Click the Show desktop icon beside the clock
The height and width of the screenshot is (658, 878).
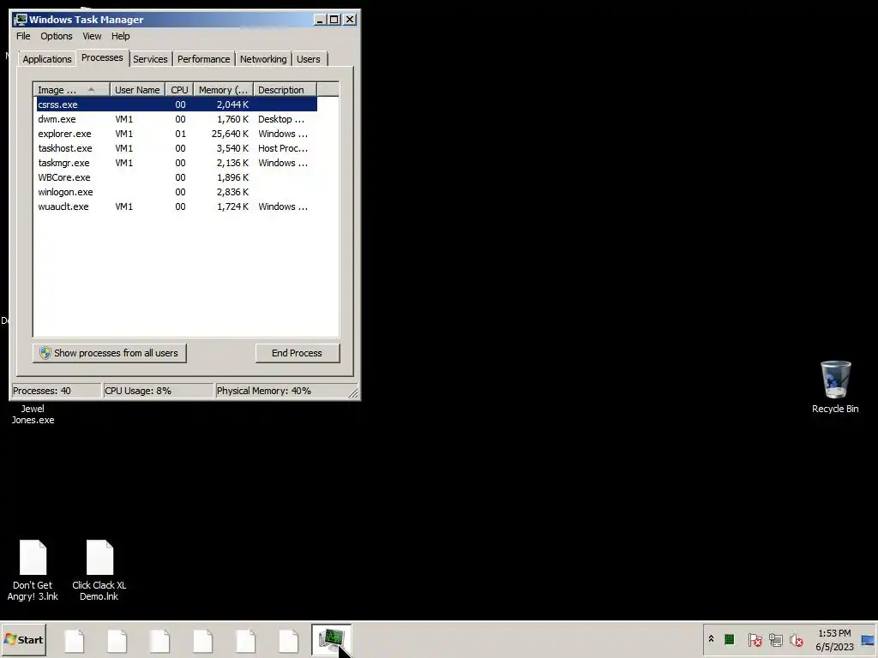(x=868, y=640)
